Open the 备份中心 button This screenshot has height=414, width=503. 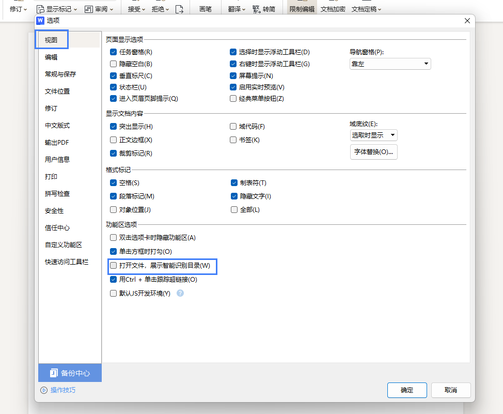click(x=70, y=373)
